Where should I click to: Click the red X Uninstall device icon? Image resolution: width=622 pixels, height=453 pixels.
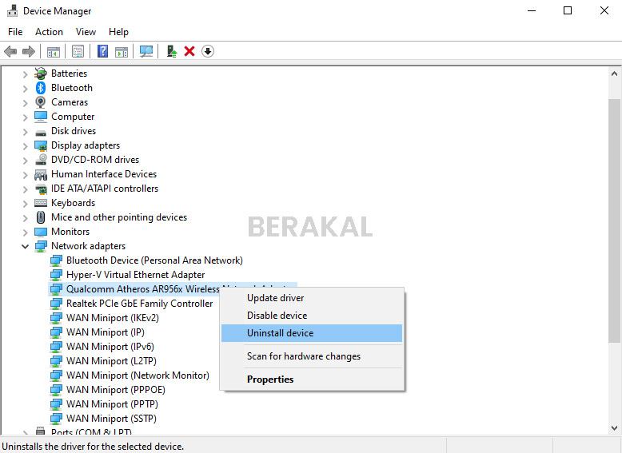coord(189,51)
